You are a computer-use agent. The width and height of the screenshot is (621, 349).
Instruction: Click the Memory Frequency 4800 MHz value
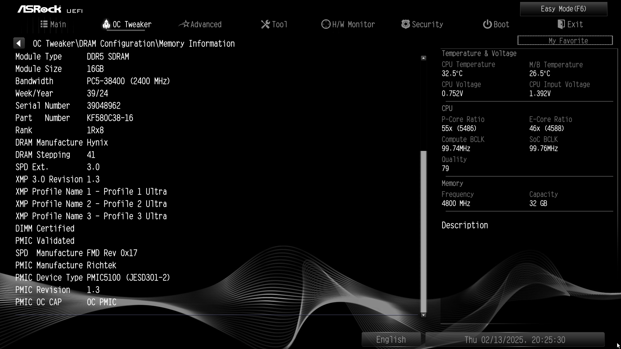456,203
